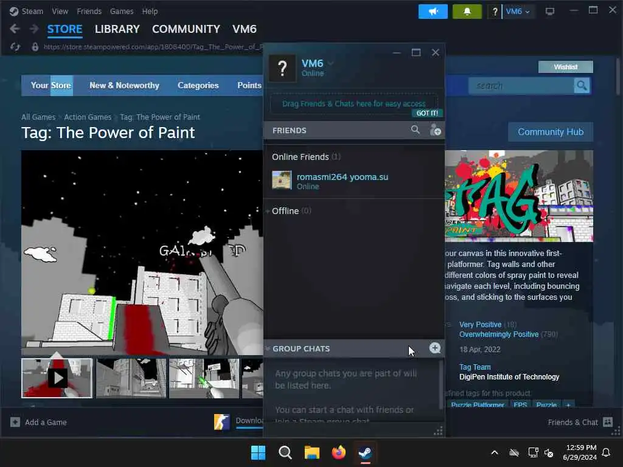Open the announcements megaphone button
This screenshot has height=467, width=623.
click(x=433, y=12)
